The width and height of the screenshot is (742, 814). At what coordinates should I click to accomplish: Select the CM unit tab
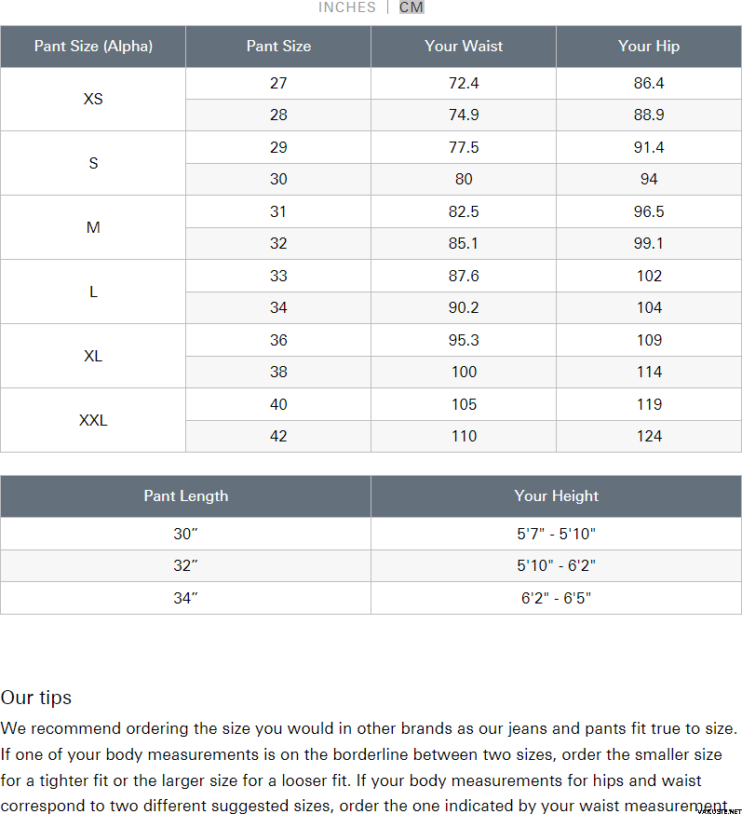411,7
